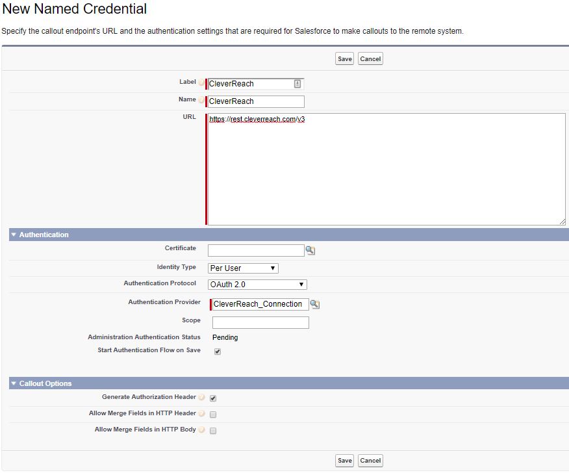Open the Authentication Protocol dropdown
The height and width of the screenshot is (475, 569).
click(257, 285)
